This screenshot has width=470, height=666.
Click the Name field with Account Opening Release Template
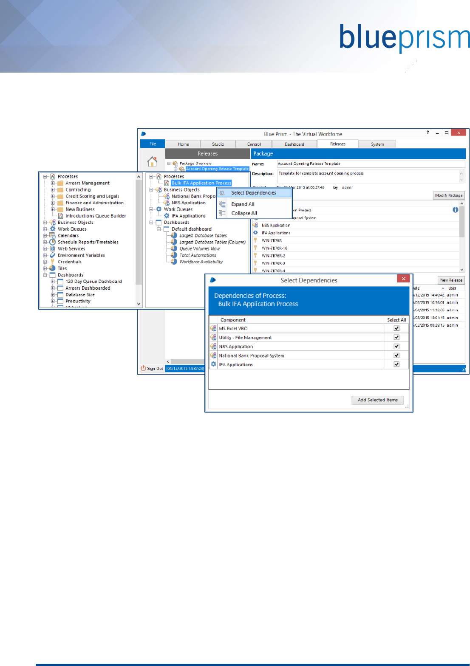pos(371,164)
